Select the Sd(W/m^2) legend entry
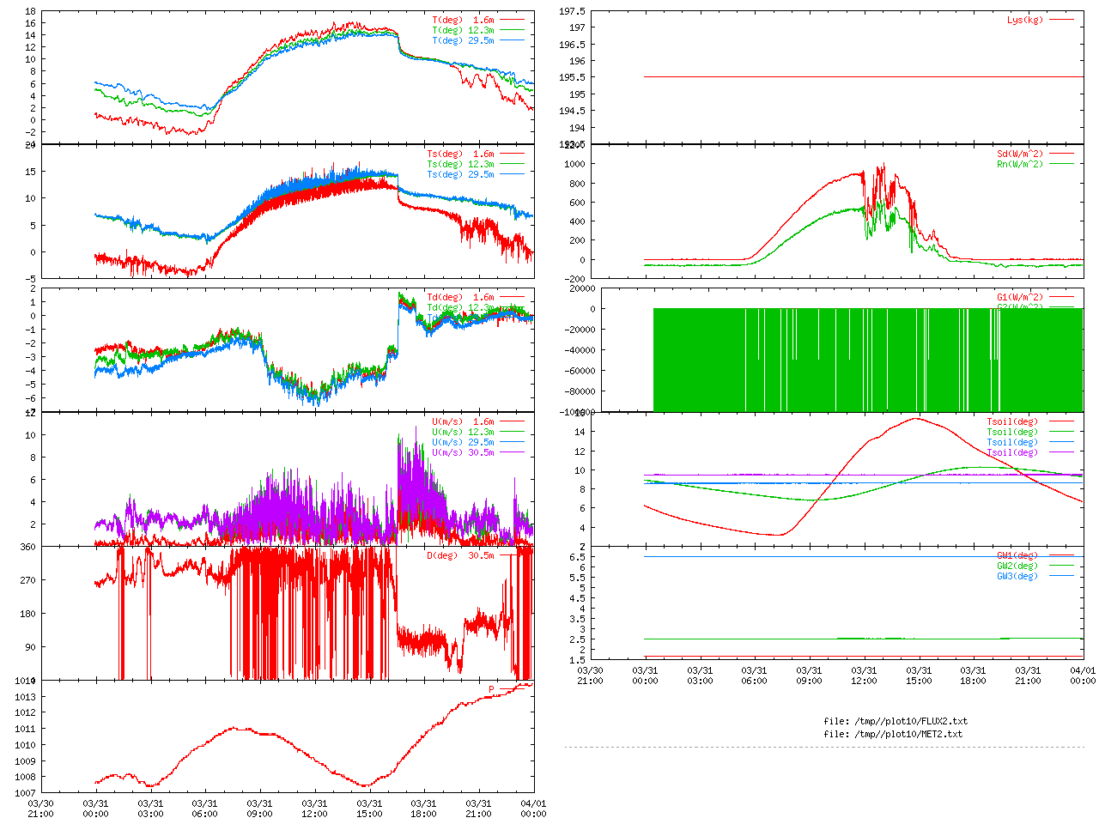This screenshot has width=1099, height=824. 1020,154
